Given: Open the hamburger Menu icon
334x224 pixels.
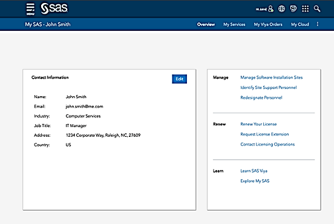Looking at the screenshot, I should [x=30, y=9].
